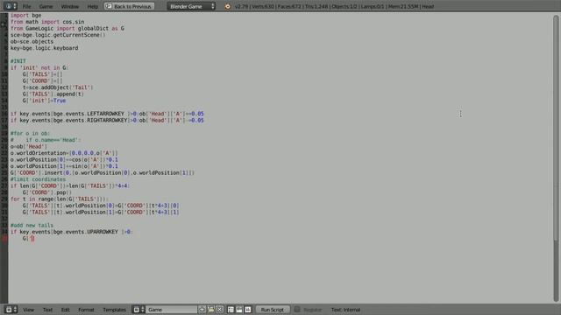The height and width of the screenshot is (315, 561).
Task: Click the 'import bge' line
Action: tap(25, 16)
